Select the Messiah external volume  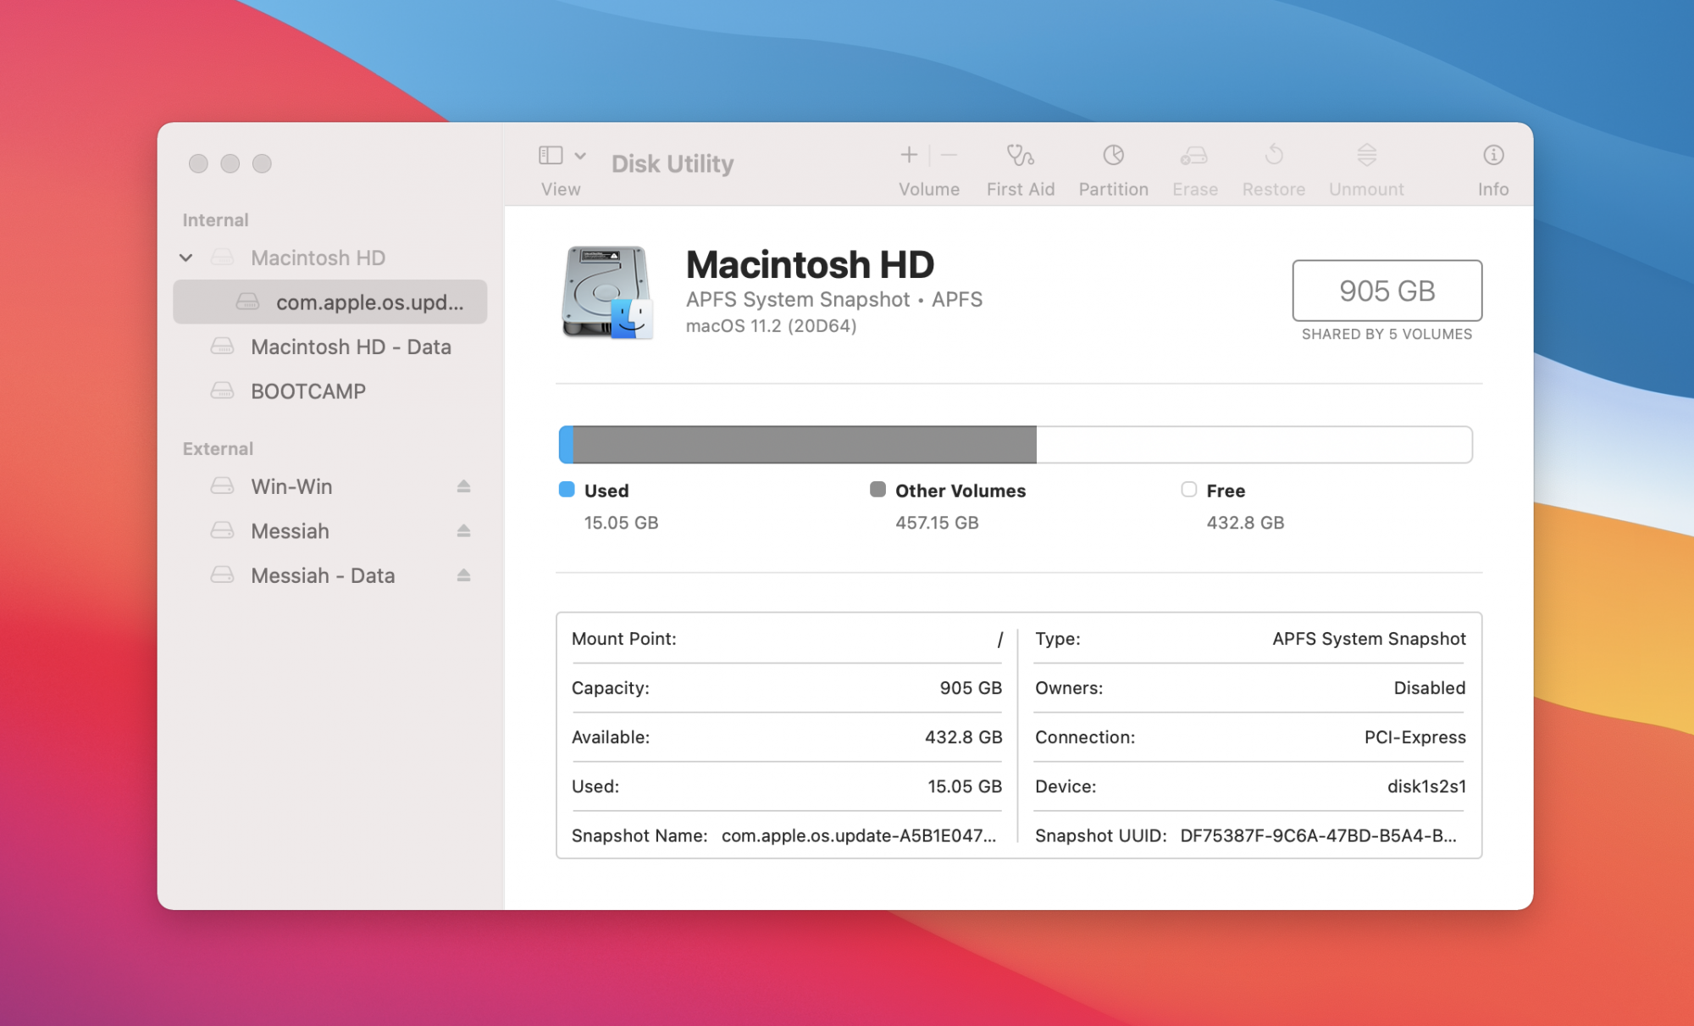tap(330, 531)
